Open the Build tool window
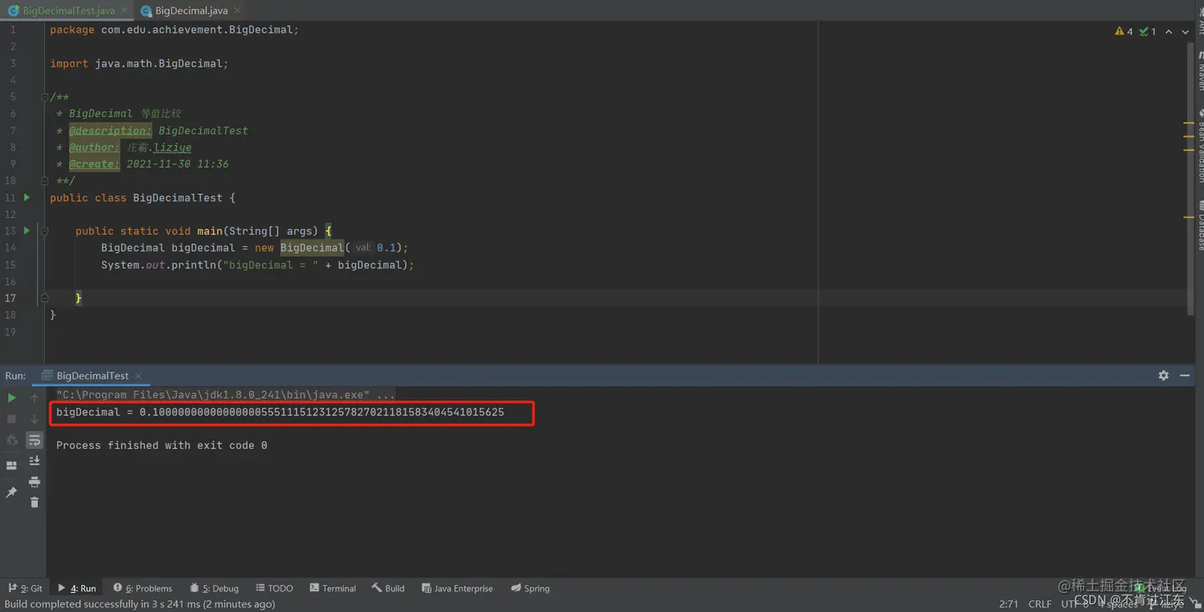Screen dimensions: 1204x612 388,588
